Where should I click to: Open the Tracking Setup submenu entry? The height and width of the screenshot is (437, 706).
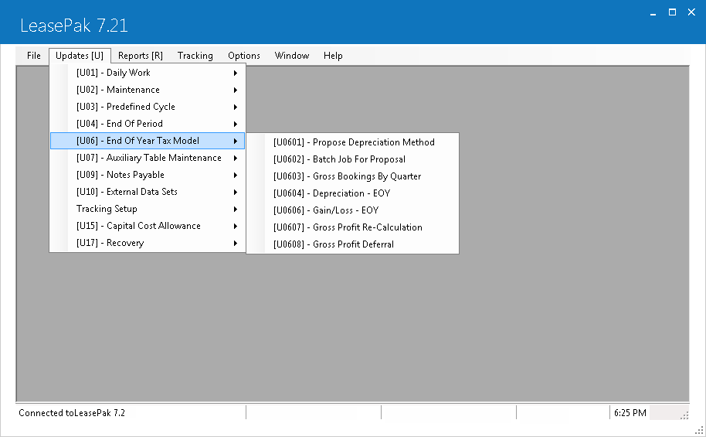point(148,209)
